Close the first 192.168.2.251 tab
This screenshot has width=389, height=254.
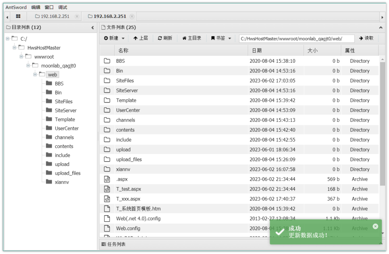coord(77,16)
